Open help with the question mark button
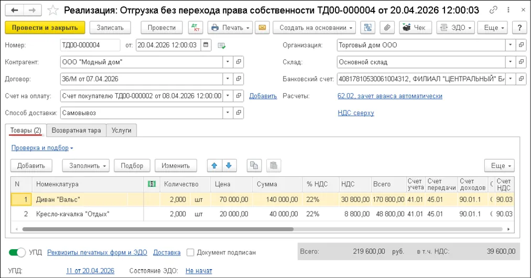531x278 pixels. click(519, 28)
